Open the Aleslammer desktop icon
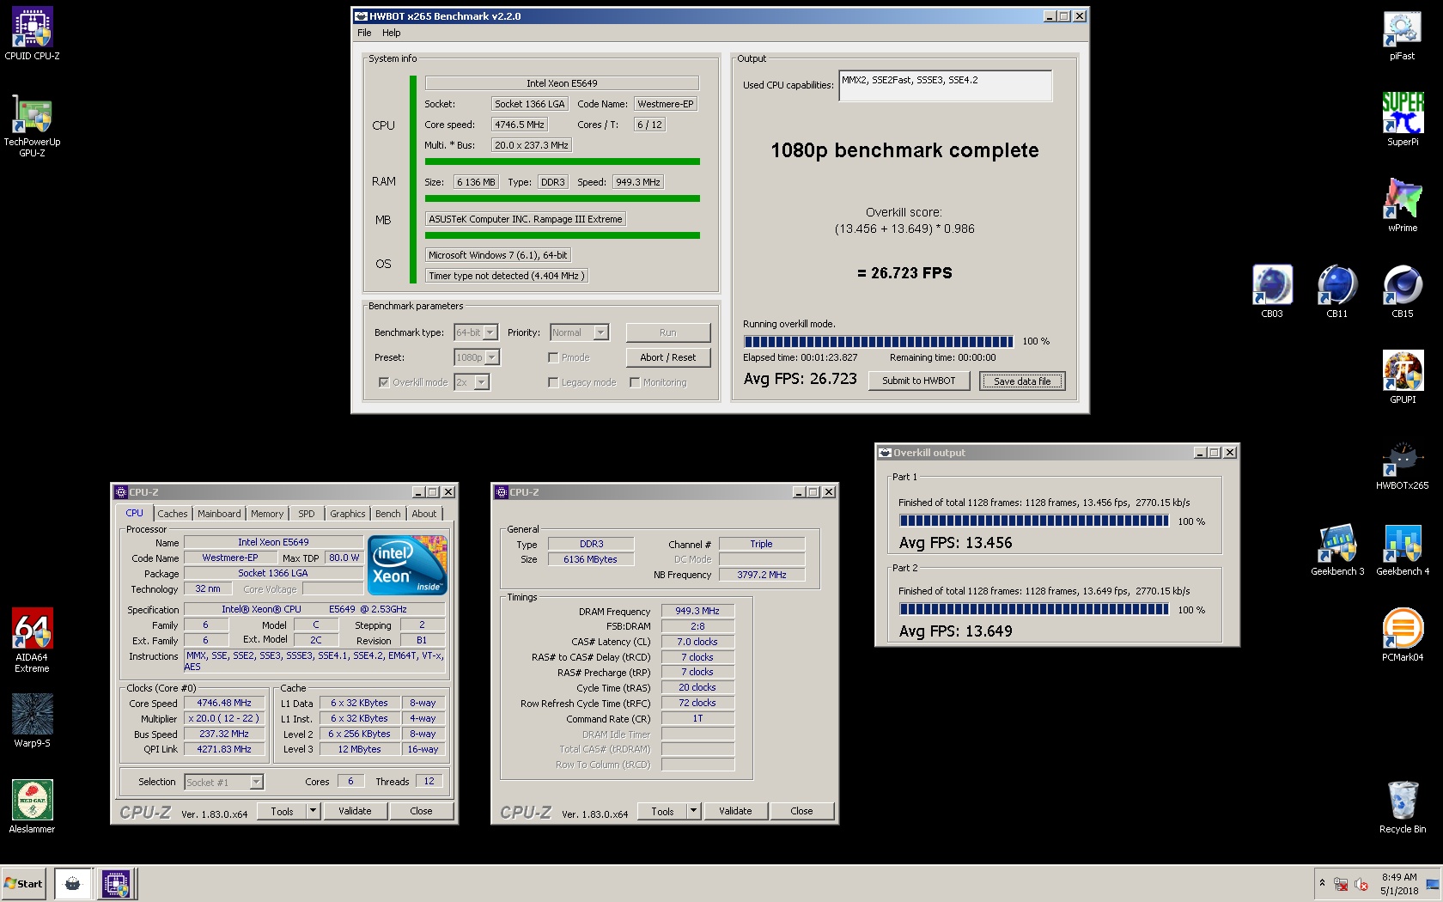1443x902 pixels. [x=32, y=807]
